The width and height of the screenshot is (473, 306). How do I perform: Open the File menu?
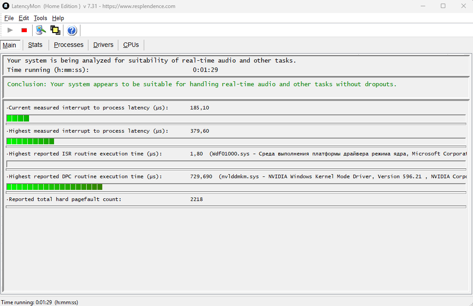click(x=9, y=18)
